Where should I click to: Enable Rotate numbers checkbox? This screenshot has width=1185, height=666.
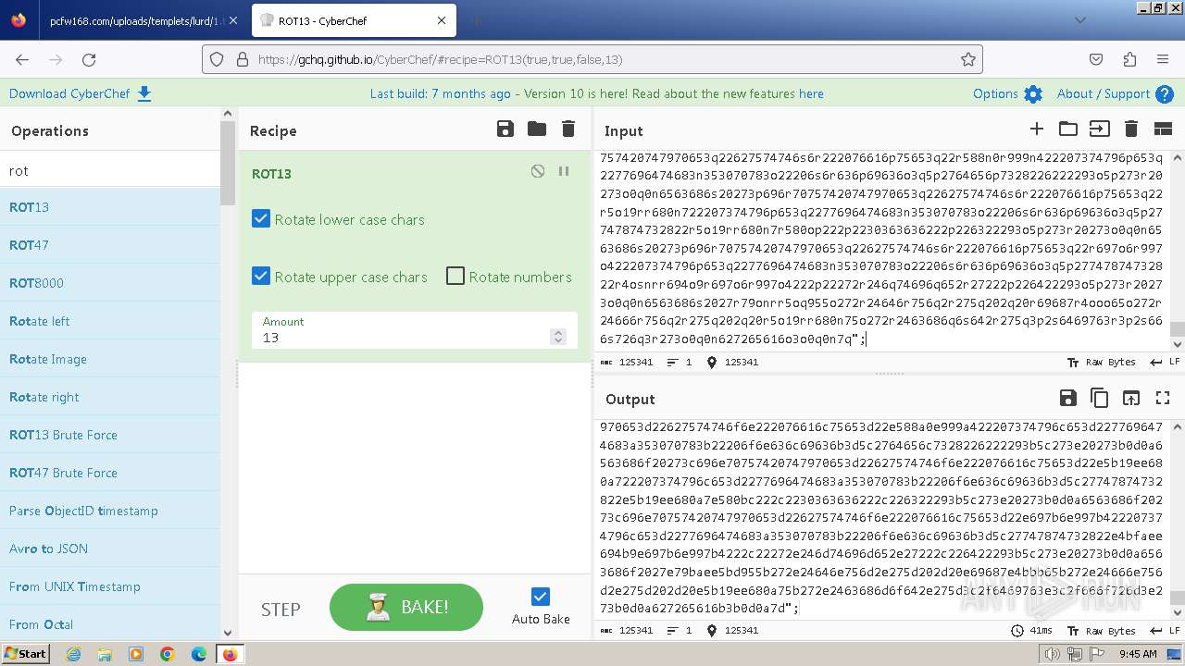tap(455, 277)
